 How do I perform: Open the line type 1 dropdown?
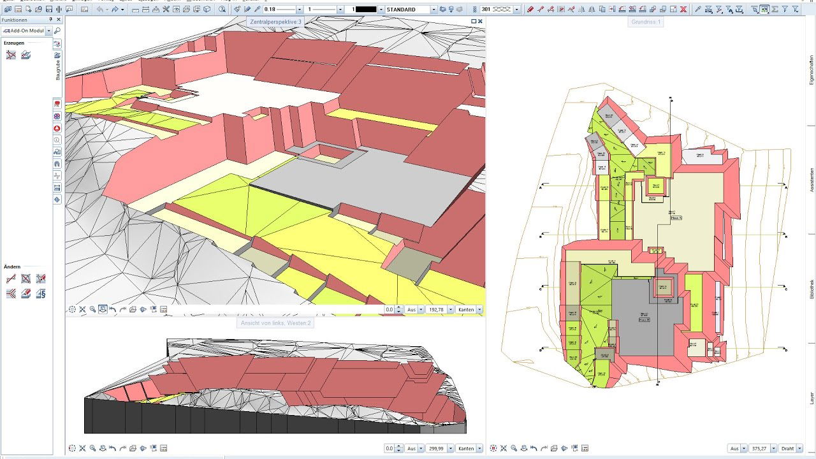pyautogui.click(x=340, y=10)
